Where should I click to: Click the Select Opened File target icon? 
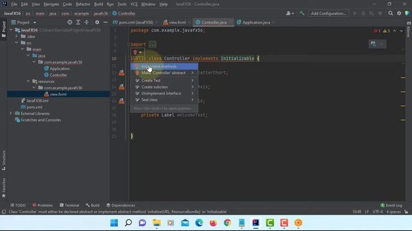point(70,22)
